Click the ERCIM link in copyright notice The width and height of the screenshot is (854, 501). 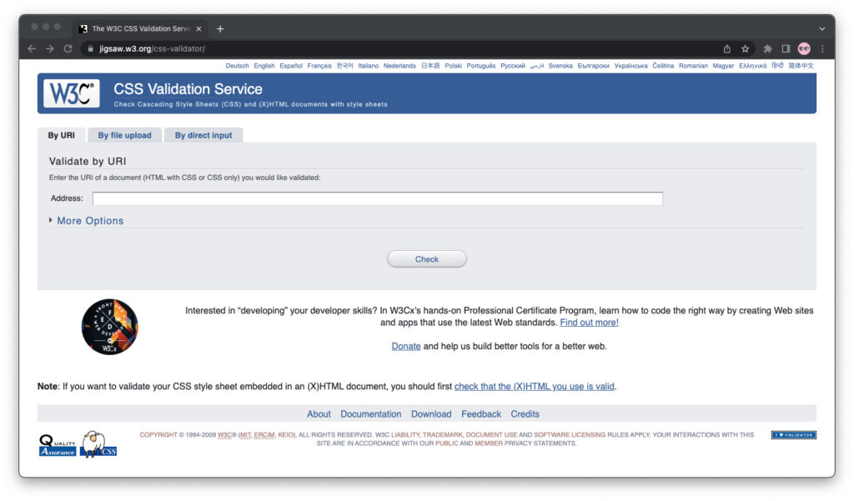coord(264,435)
